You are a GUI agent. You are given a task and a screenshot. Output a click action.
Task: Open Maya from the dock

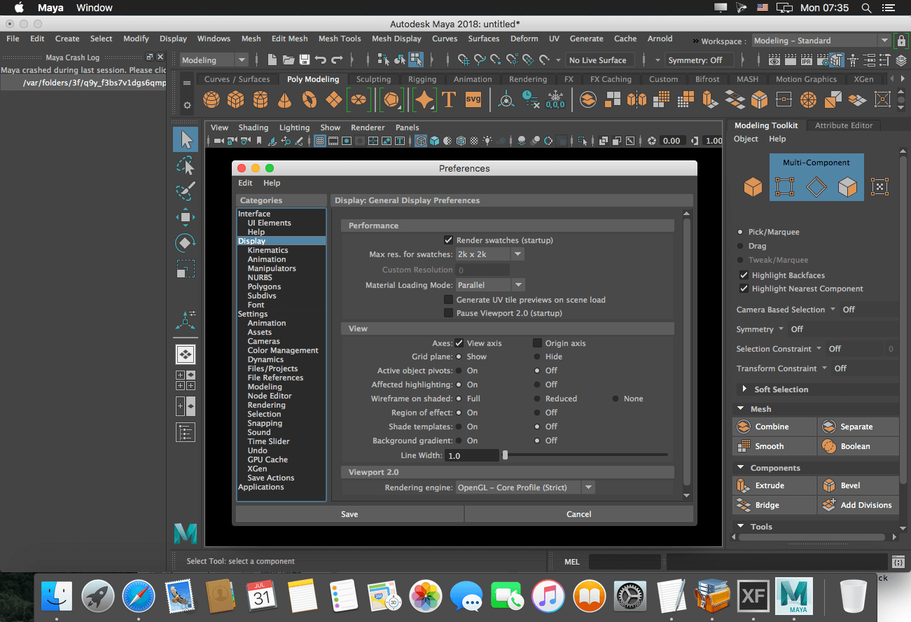point(793,597)
